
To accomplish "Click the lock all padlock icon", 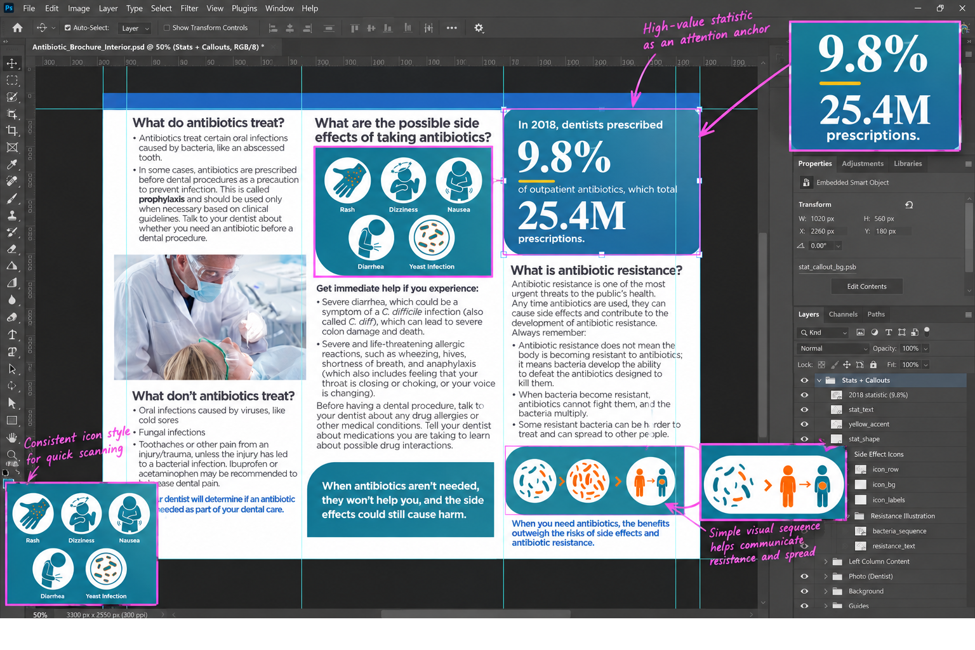I will pyautogui.click(x=873, y=365).
